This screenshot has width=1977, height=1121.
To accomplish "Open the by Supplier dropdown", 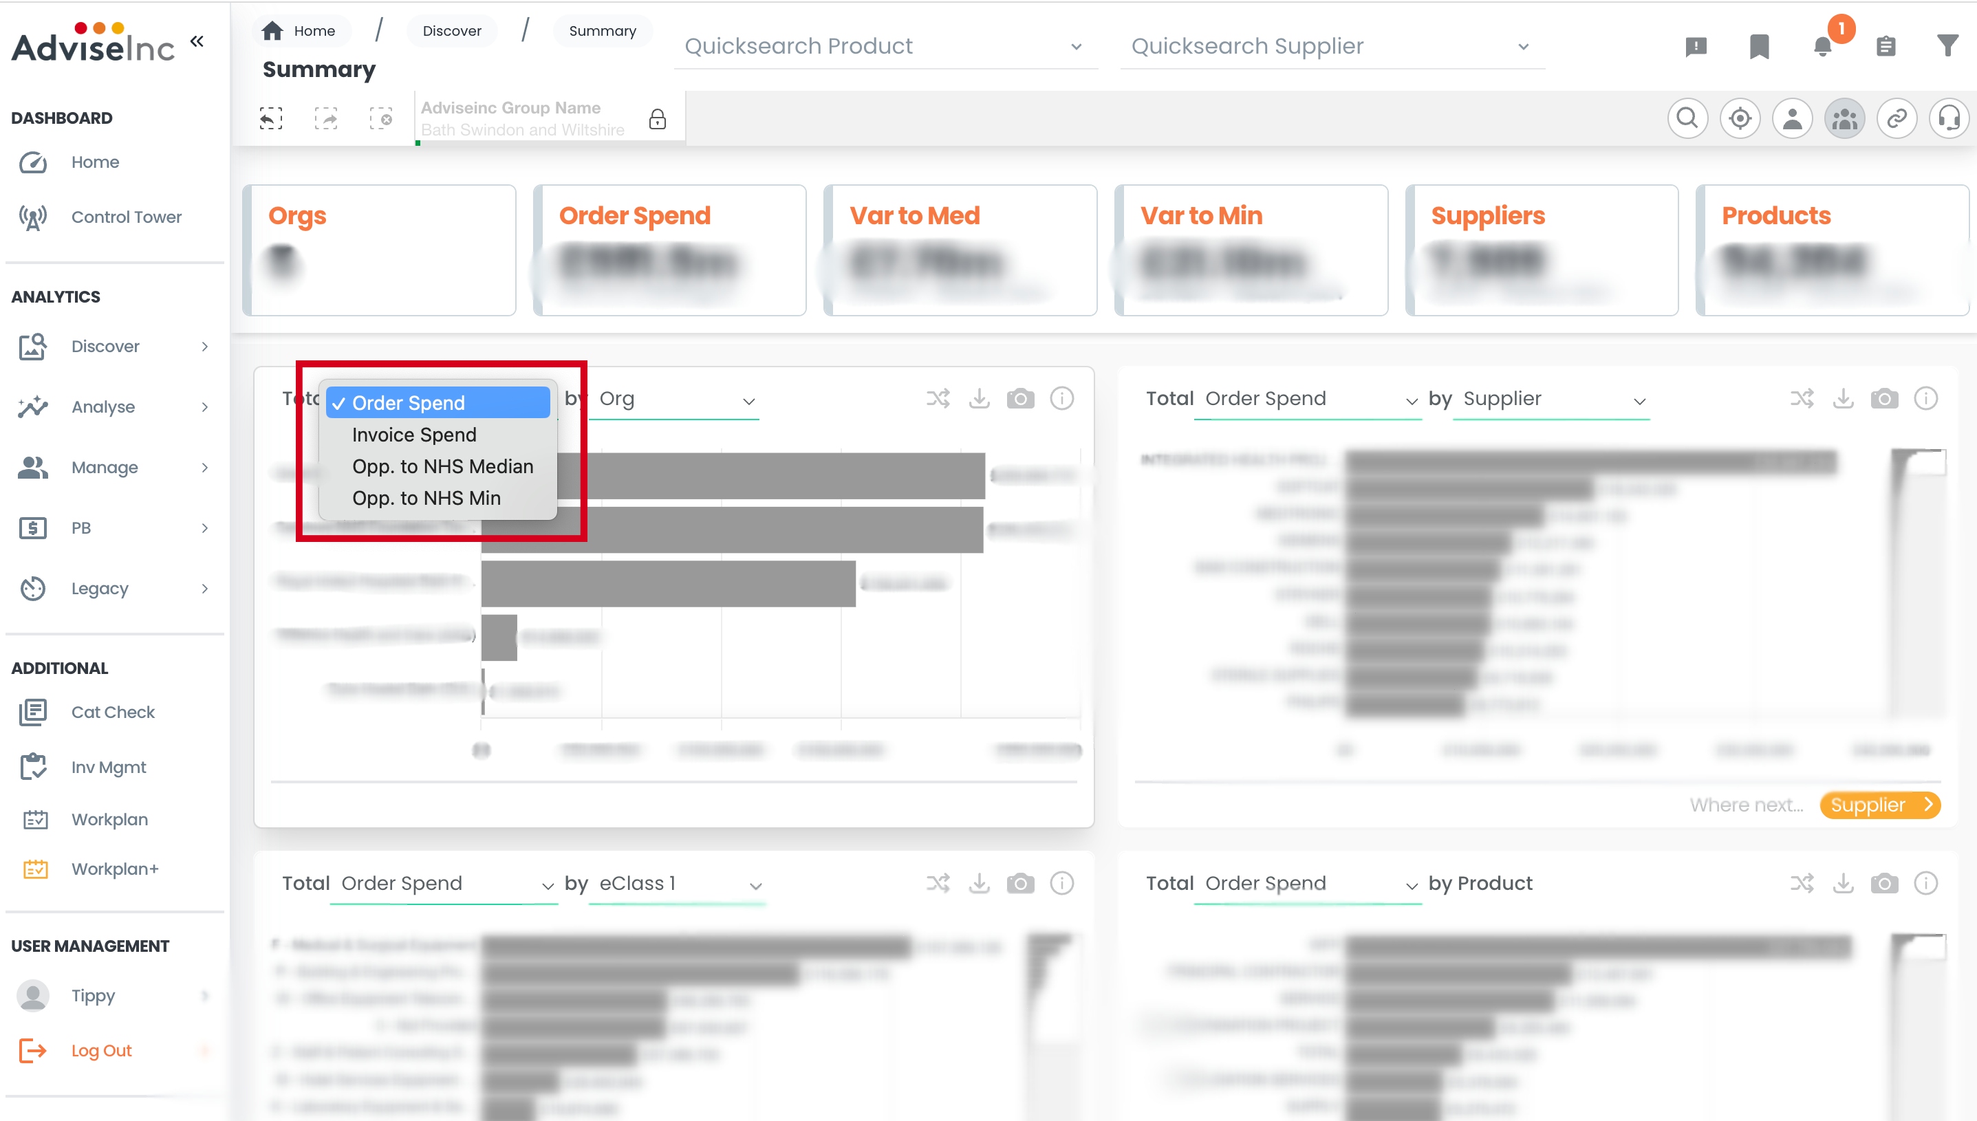I will coord(1551,399).
